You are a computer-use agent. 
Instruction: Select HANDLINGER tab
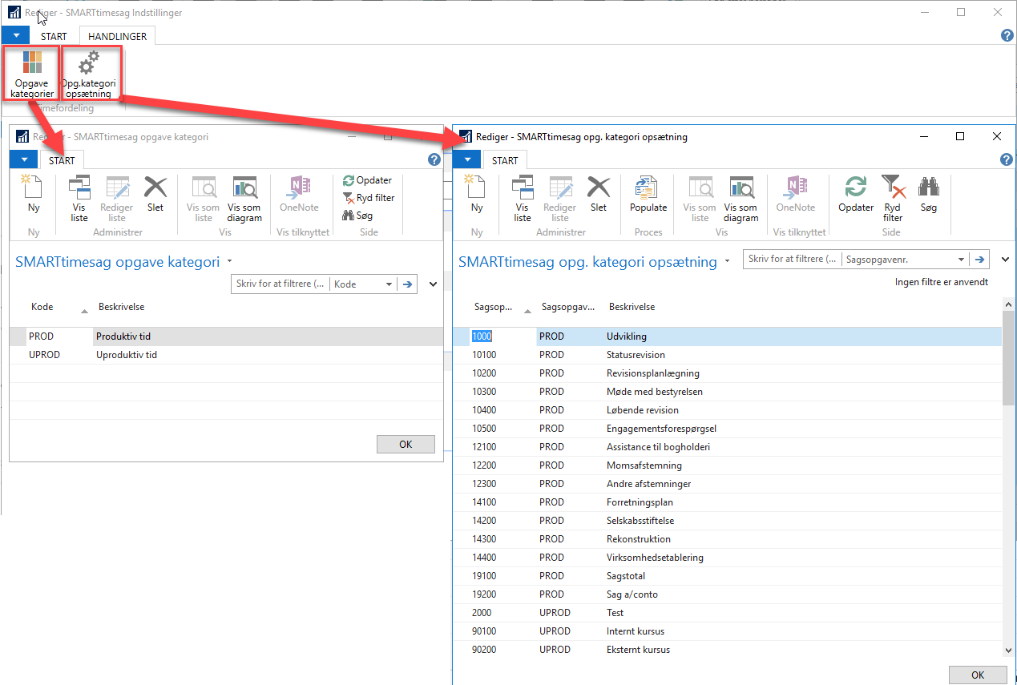coord(118,36)
